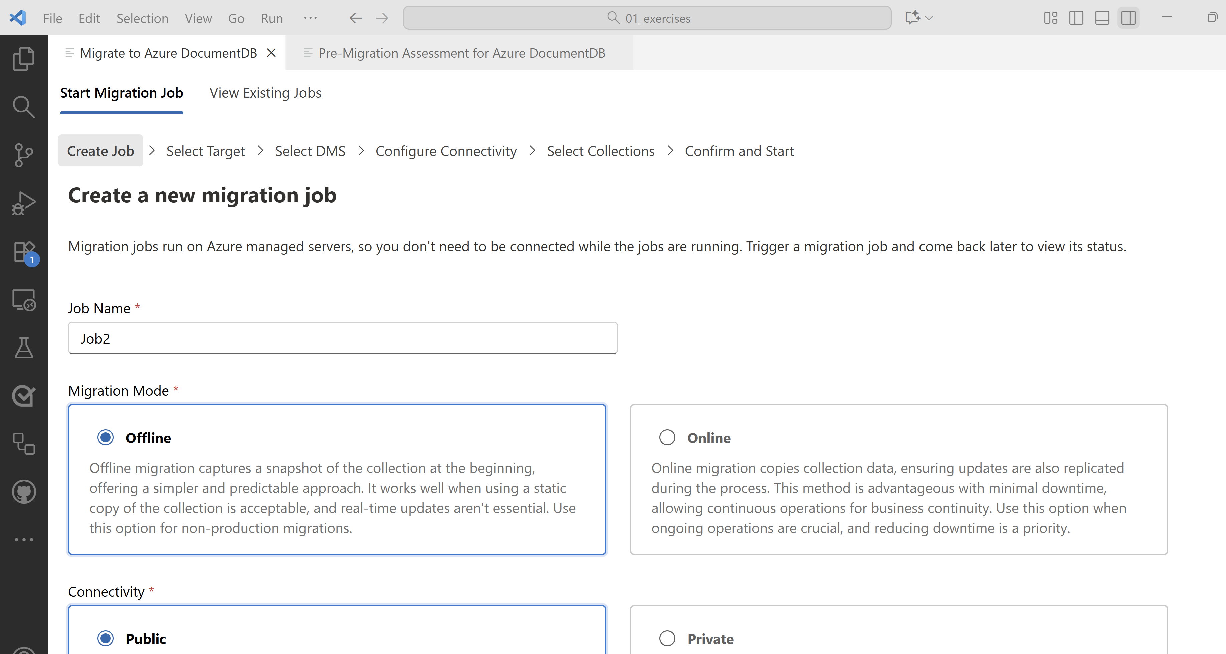Jump to Configure Connectivity step
Viewport: 1226px width, 654px height.
(445, 151)
